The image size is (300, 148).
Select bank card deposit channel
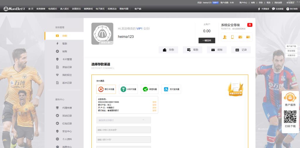coord(106,89)
